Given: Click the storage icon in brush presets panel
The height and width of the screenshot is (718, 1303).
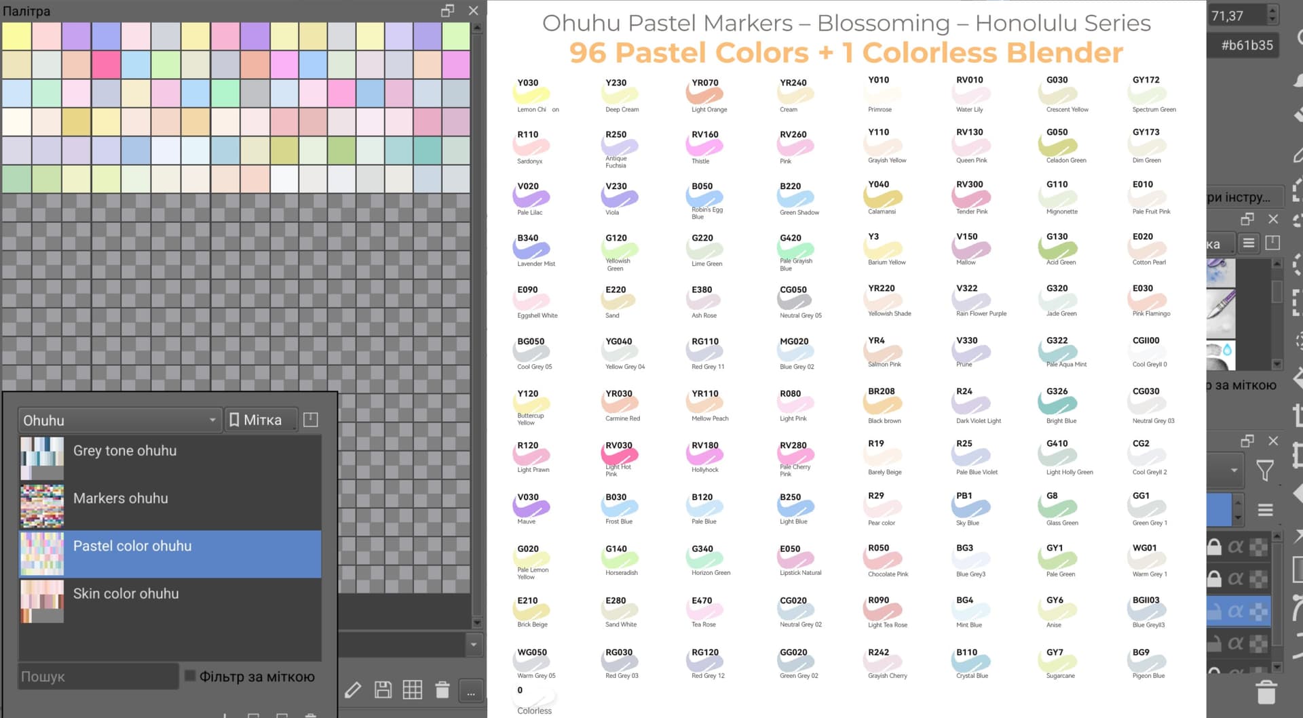Looking at the screenshot, I should tap(1273, 243).
